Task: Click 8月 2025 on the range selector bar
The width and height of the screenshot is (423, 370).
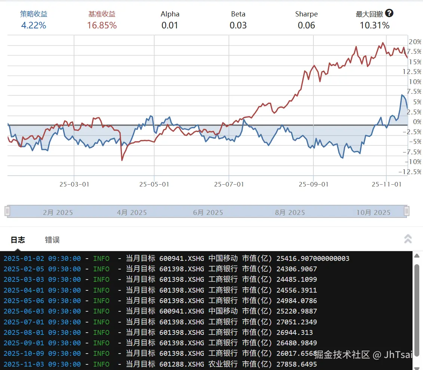Action: tap(289, 212)
